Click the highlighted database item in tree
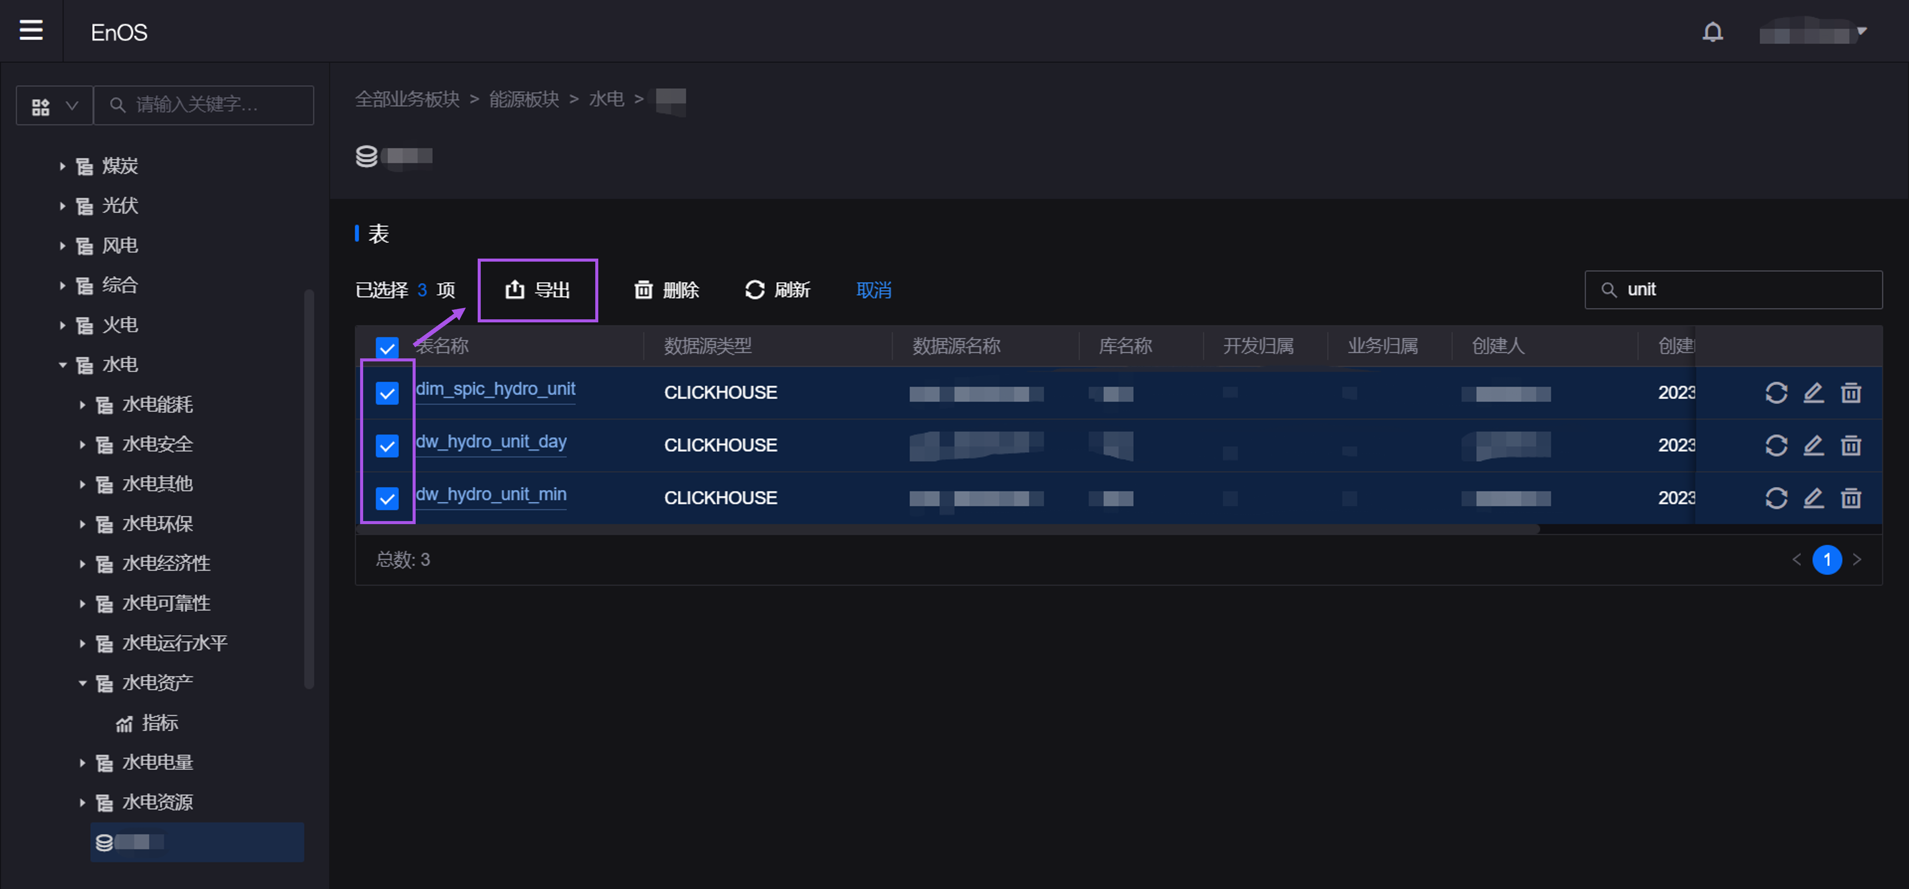The height and width of the screenshot is (889, 1909). (x=197, y=842)
